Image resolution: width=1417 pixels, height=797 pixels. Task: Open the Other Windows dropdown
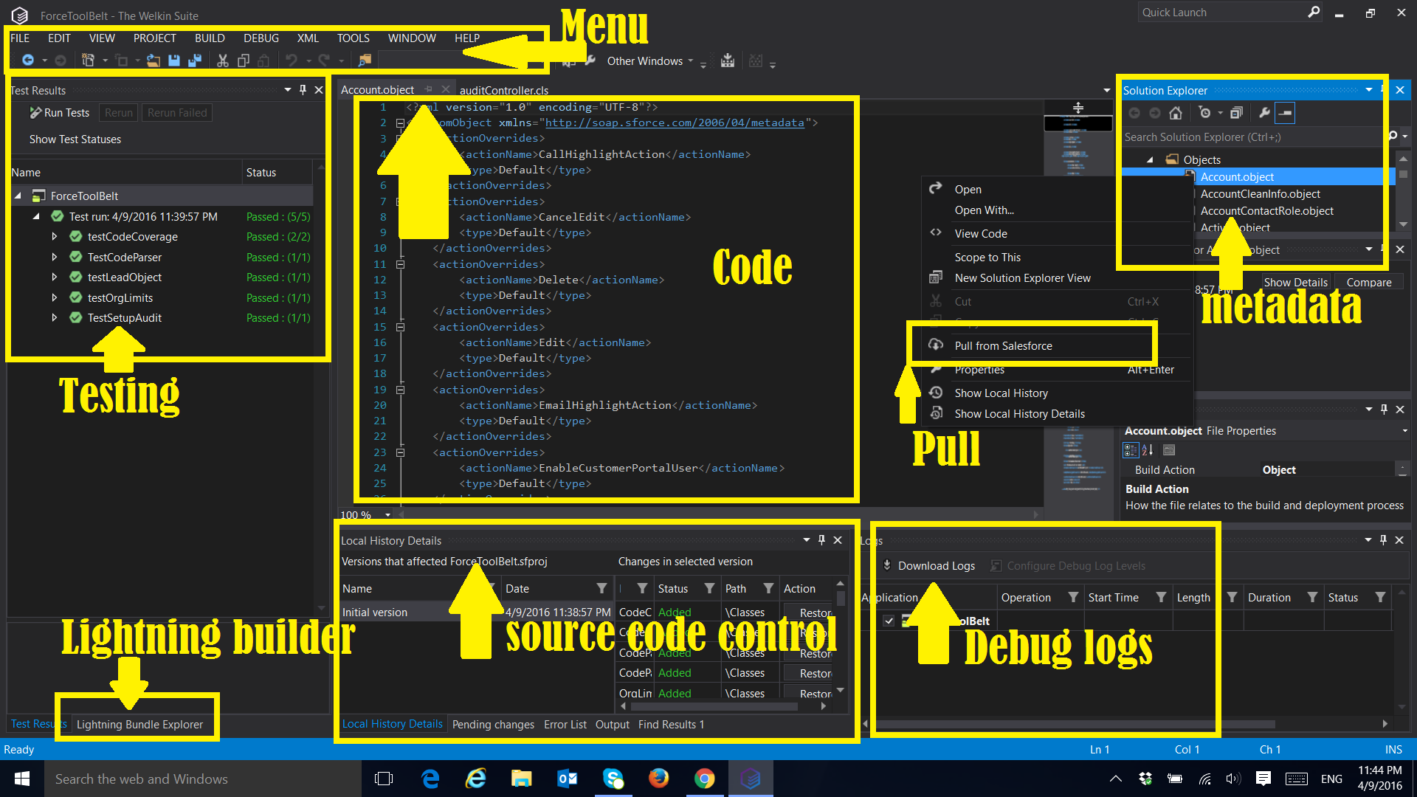tap(649, 61)
